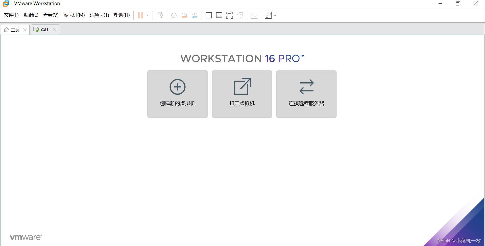The height and width of the screenshot is (246, 485).
Task: Enter full screen mode icon
Action: (229, 15)
